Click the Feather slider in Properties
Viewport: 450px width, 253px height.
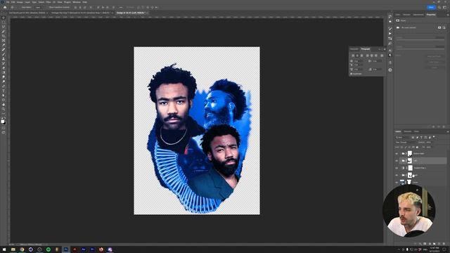[x=420, y=49]
